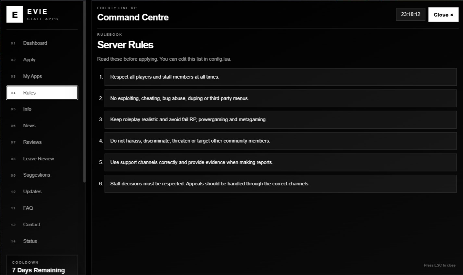Click the "7 Days Remaining" cooldown card
The height and width of the screenshot is (275, 463).
42,265
